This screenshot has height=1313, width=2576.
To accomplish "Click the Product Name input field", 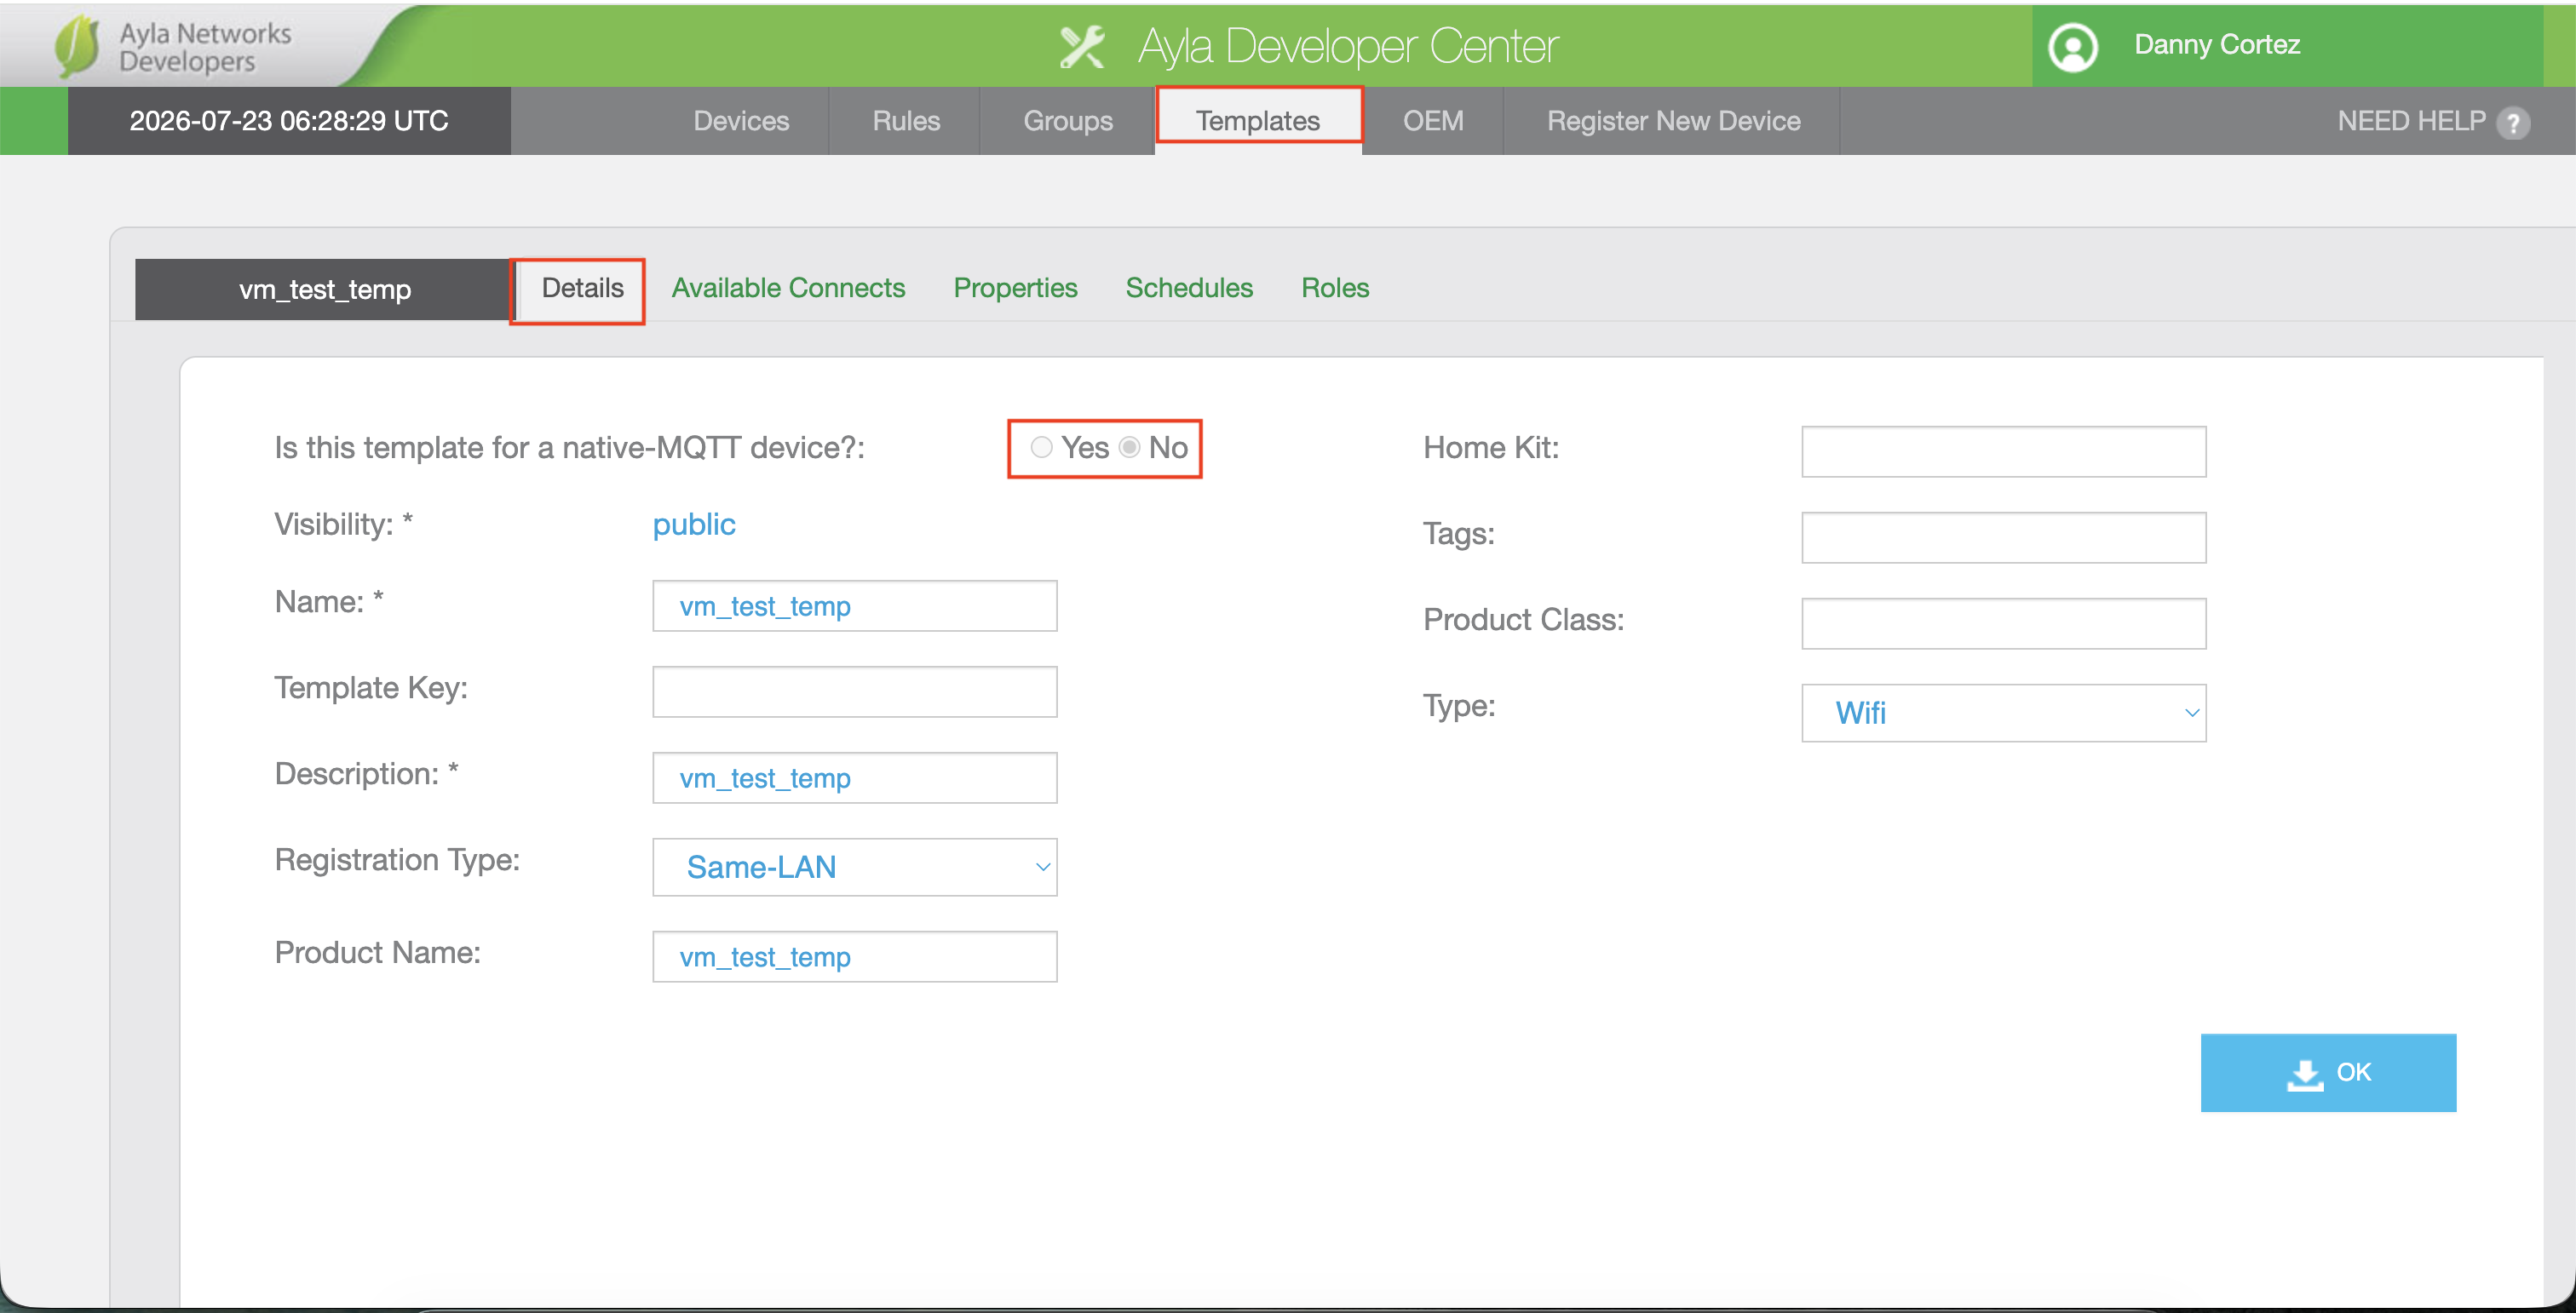I will coord(854,956).
